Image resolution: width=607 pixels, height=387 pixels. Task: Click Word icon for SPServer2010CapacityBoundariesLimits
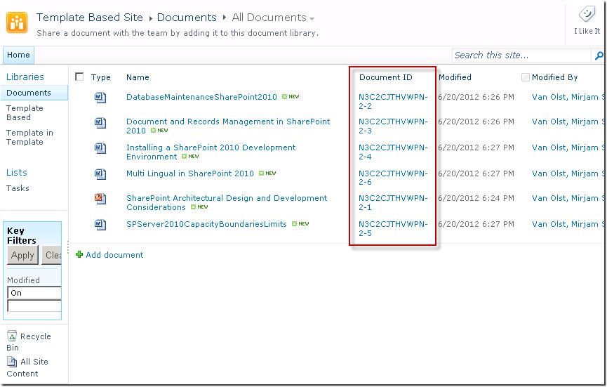(100, 225)
